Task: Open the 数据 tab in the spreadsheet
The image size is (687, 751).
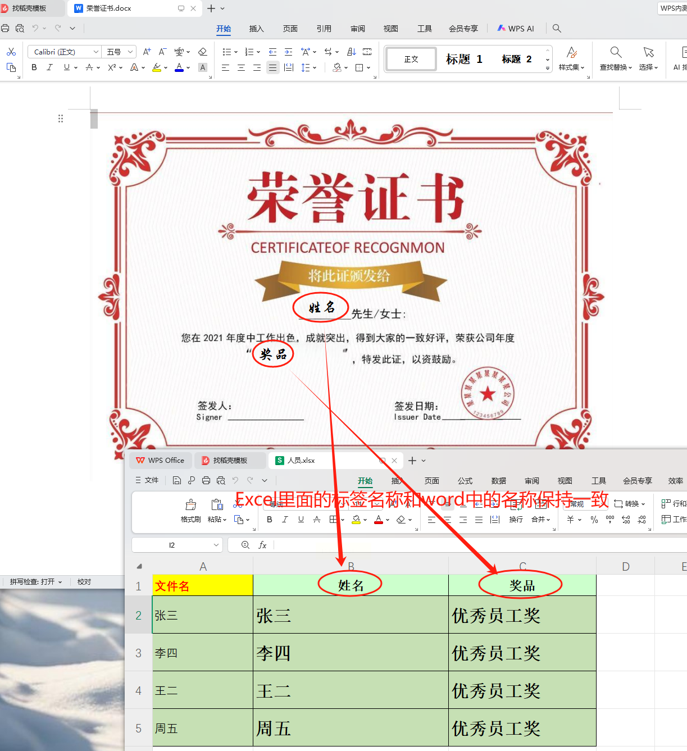Action: tap(499, 481)
